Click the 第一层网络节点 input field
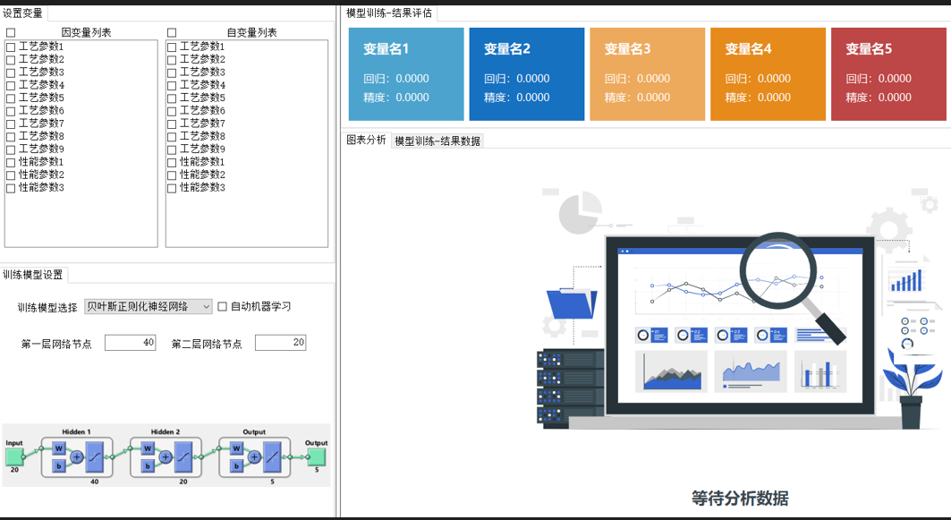Viewport: 951px width, 520px height. pos(131,343)
